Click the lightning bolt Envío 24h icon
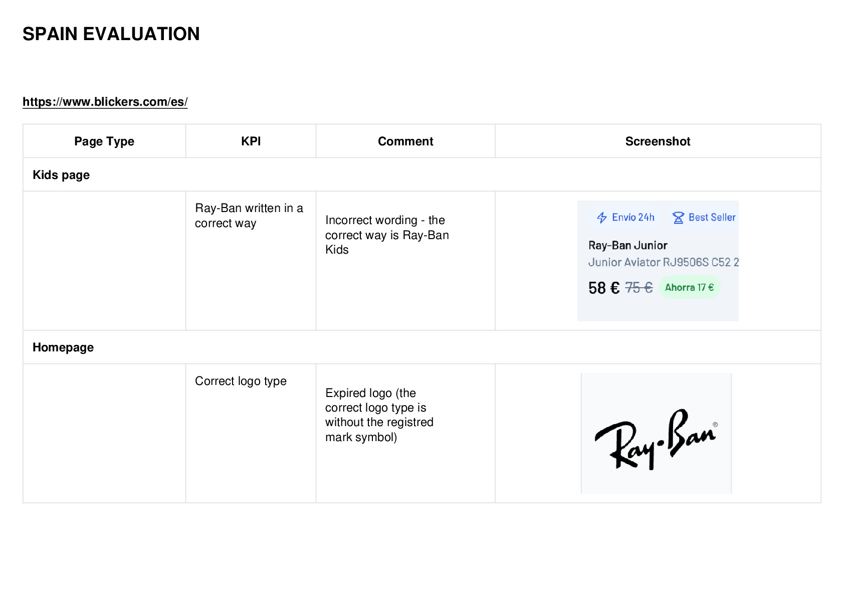Screen dimensions: 844x597 [x=602, y=218]
